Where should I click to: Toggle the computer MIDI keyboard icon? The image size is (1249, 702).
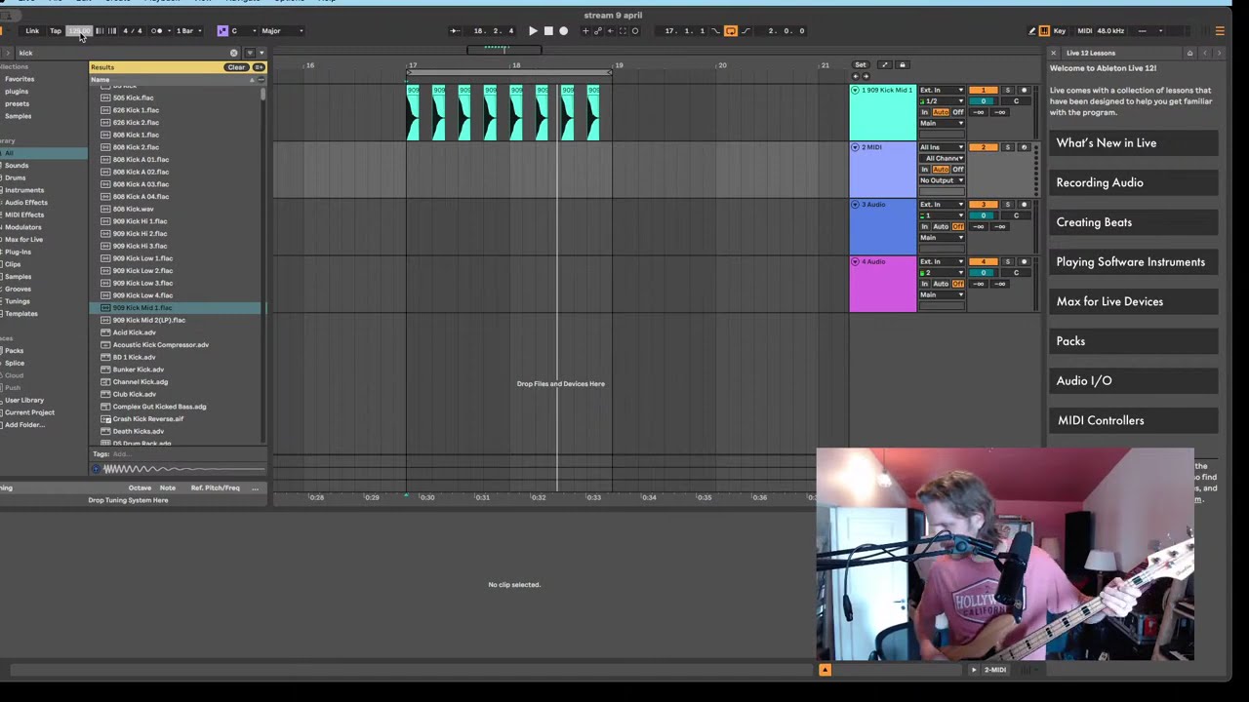coord(1044,31)
